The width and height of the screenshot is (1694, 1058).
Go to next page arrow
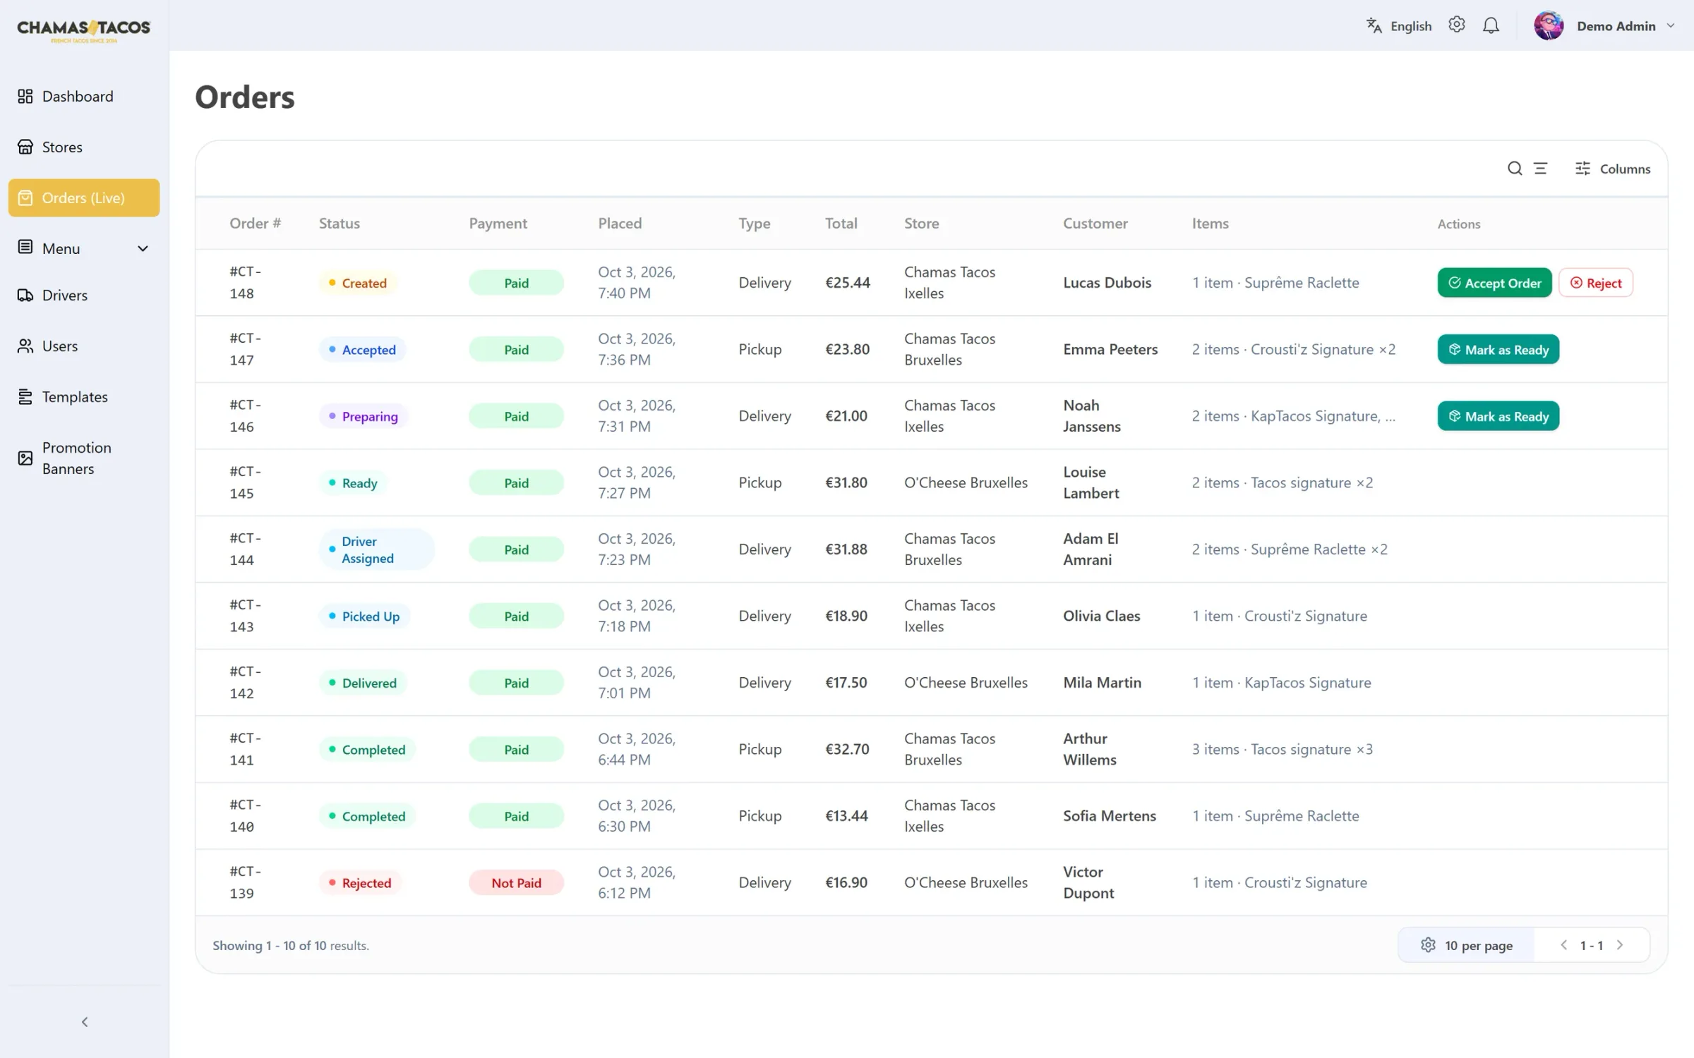point(1620,945)
